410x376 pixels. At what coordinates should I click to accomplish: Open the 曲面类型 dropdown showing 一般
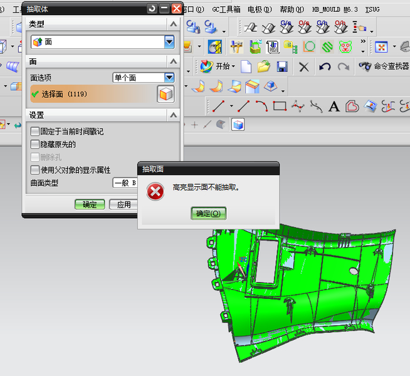(125, 182)
